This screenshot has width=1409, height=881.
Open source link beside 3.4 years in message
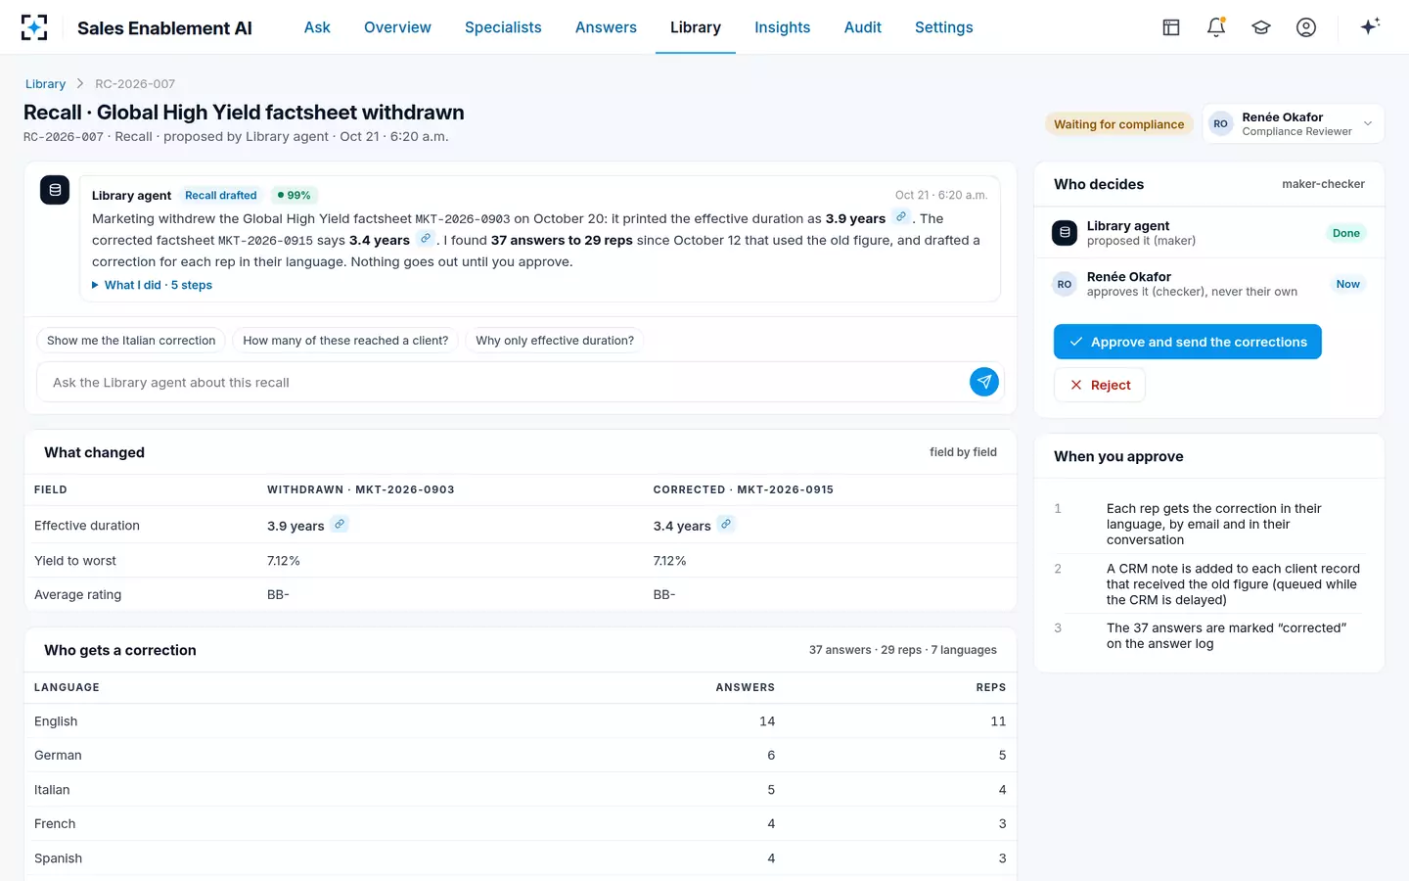[426, 239]
